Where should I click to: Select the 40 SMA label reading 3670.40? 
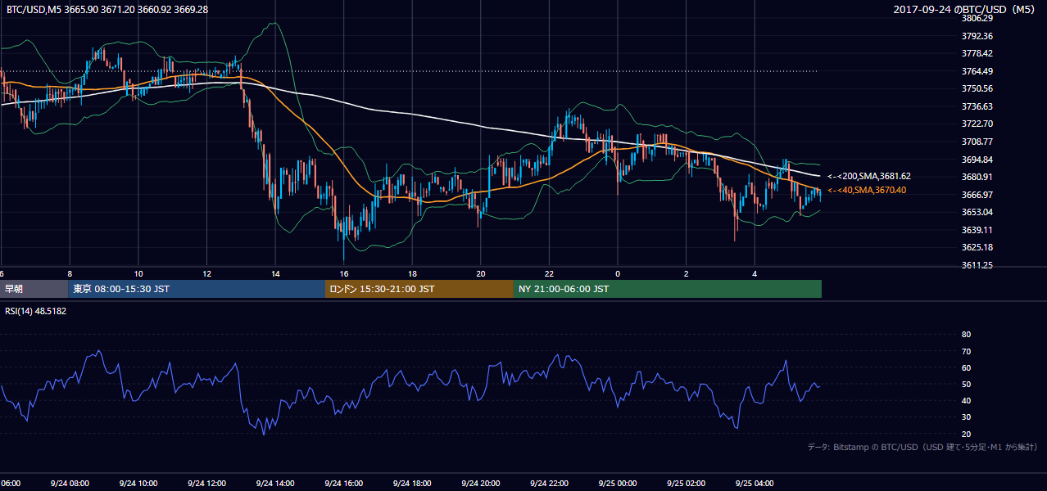(867, 190)
